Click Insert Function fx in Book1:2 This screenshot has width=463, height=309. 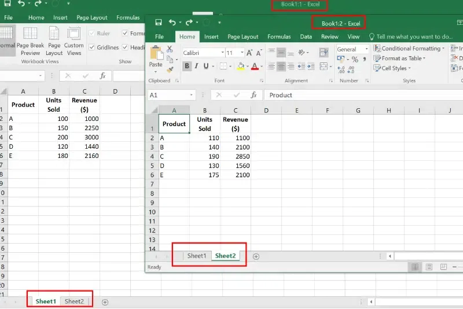[253, 95]
